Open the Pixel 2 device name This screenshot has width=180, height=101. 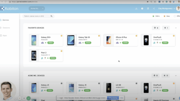(44, 53)
